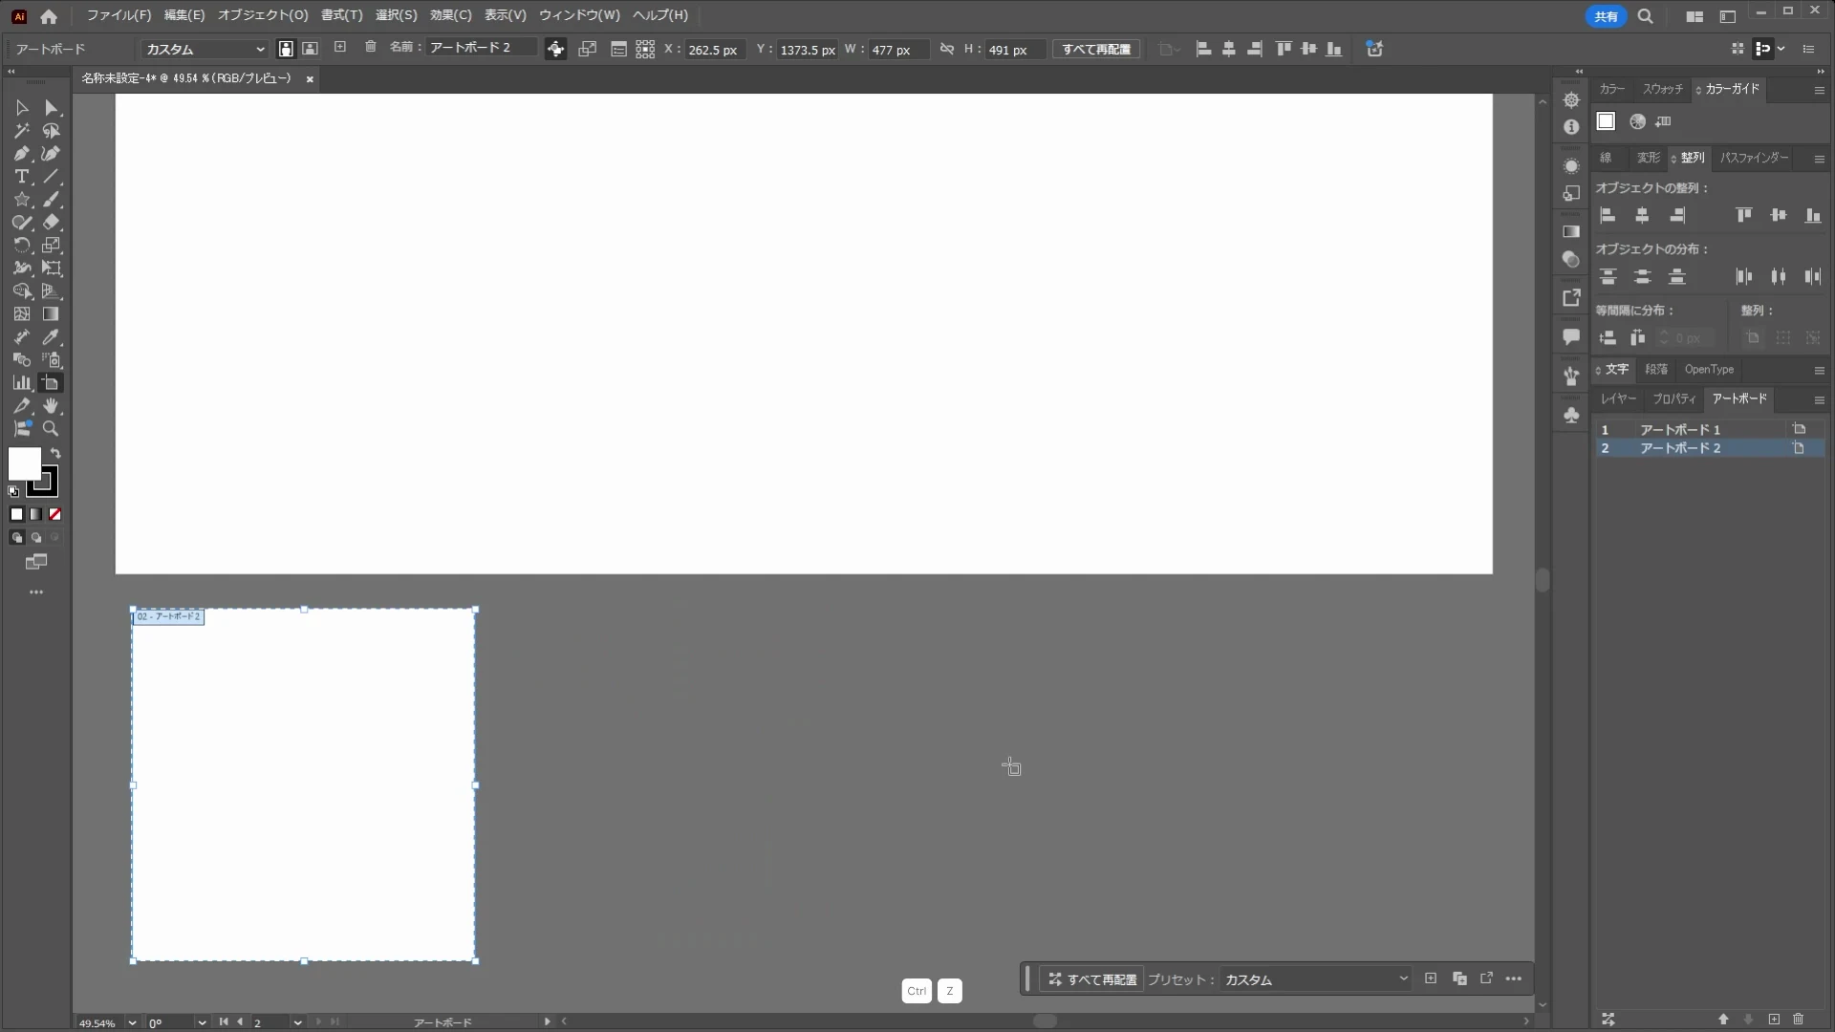Choose the Gradient tool

(52, 314)
